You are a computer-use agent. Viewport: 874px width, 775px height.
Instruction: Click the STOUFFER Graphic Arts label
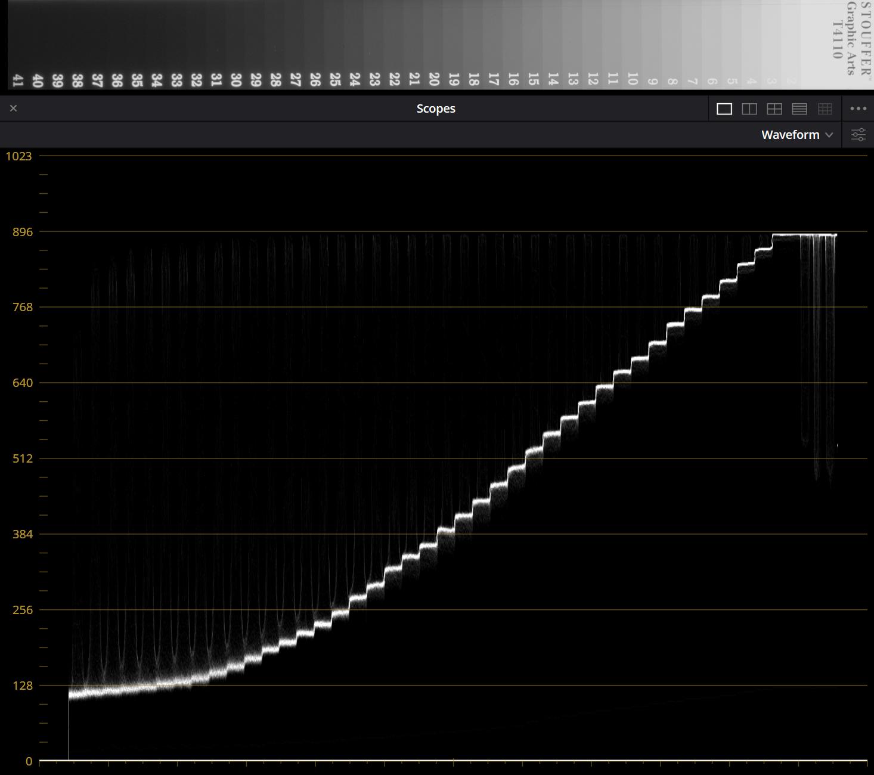[x=851, y=36]
